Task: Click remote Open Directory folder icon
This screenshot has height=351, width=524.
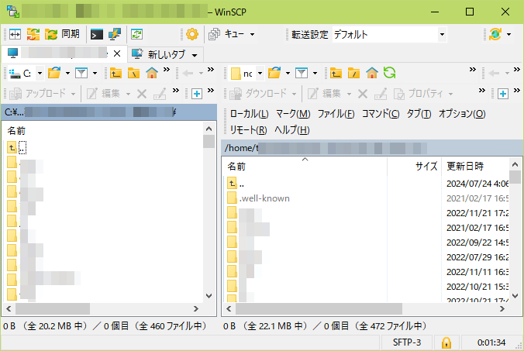Action: (274, 73)
